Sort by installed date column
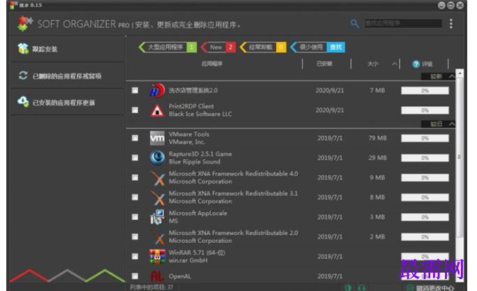This screenshot has width=477, height=291. (x=324, y=64)
